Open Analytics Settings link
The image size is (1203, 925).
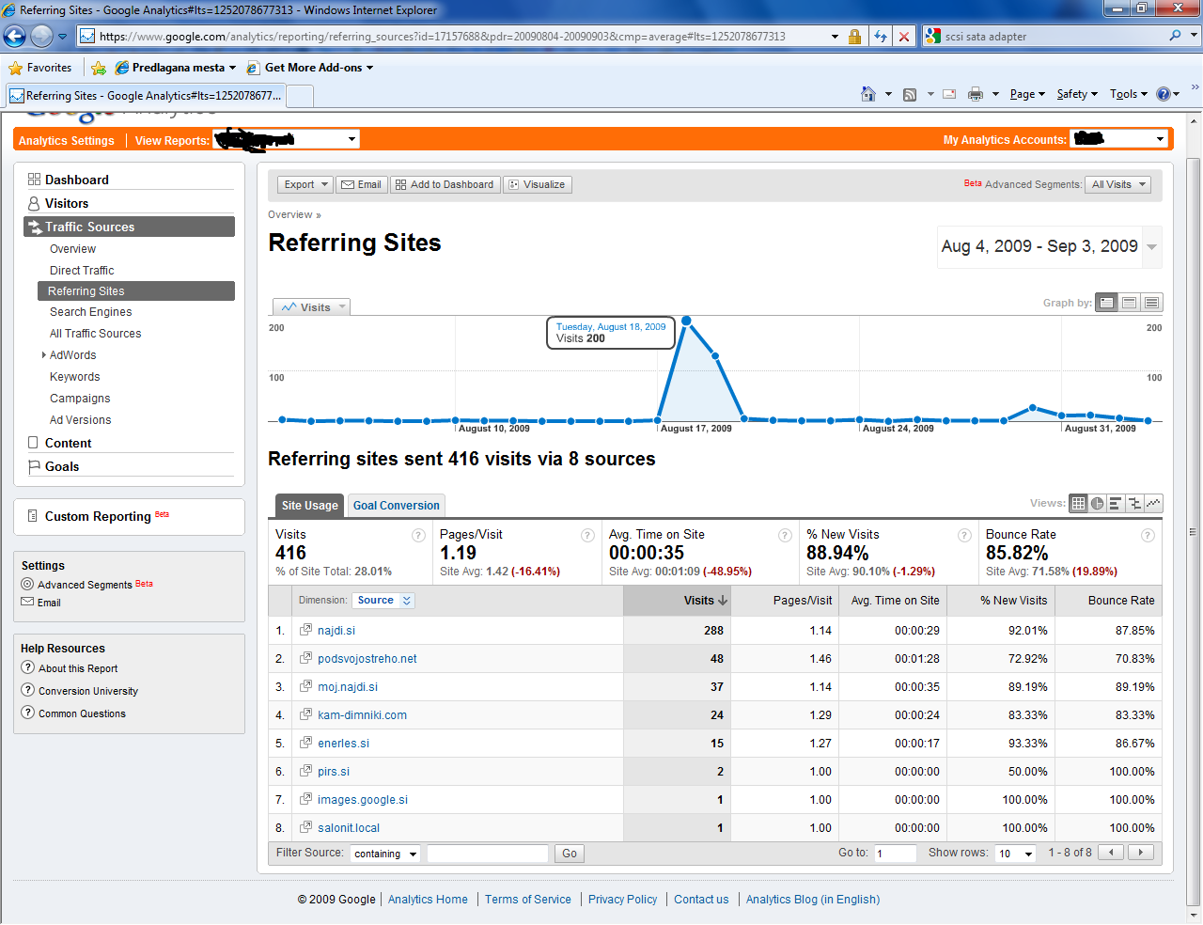point(67,140)
